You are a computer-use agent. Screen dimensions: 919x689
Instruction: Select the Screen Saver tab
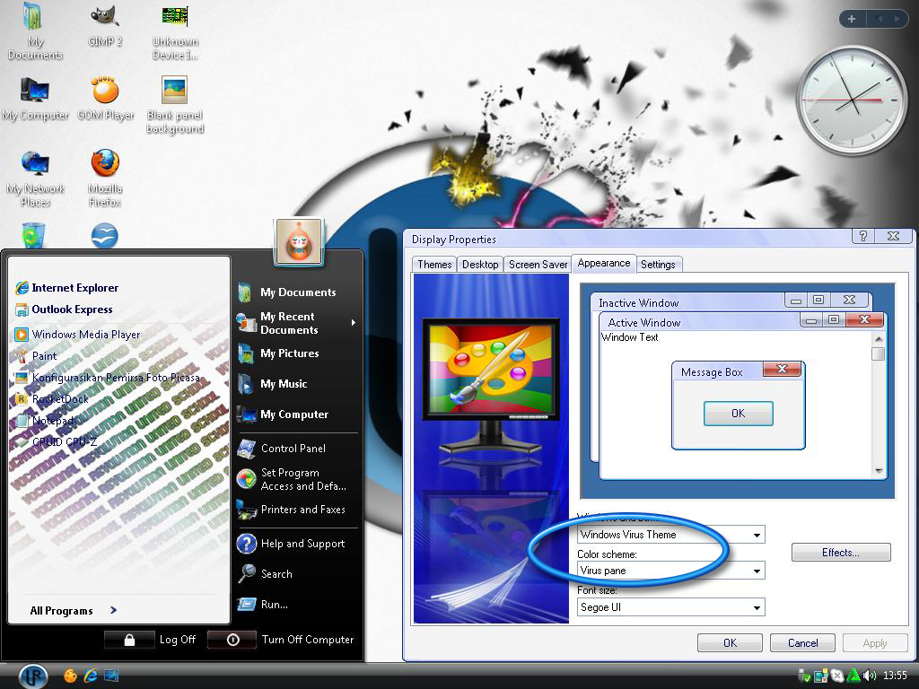(x=537, y=264)
